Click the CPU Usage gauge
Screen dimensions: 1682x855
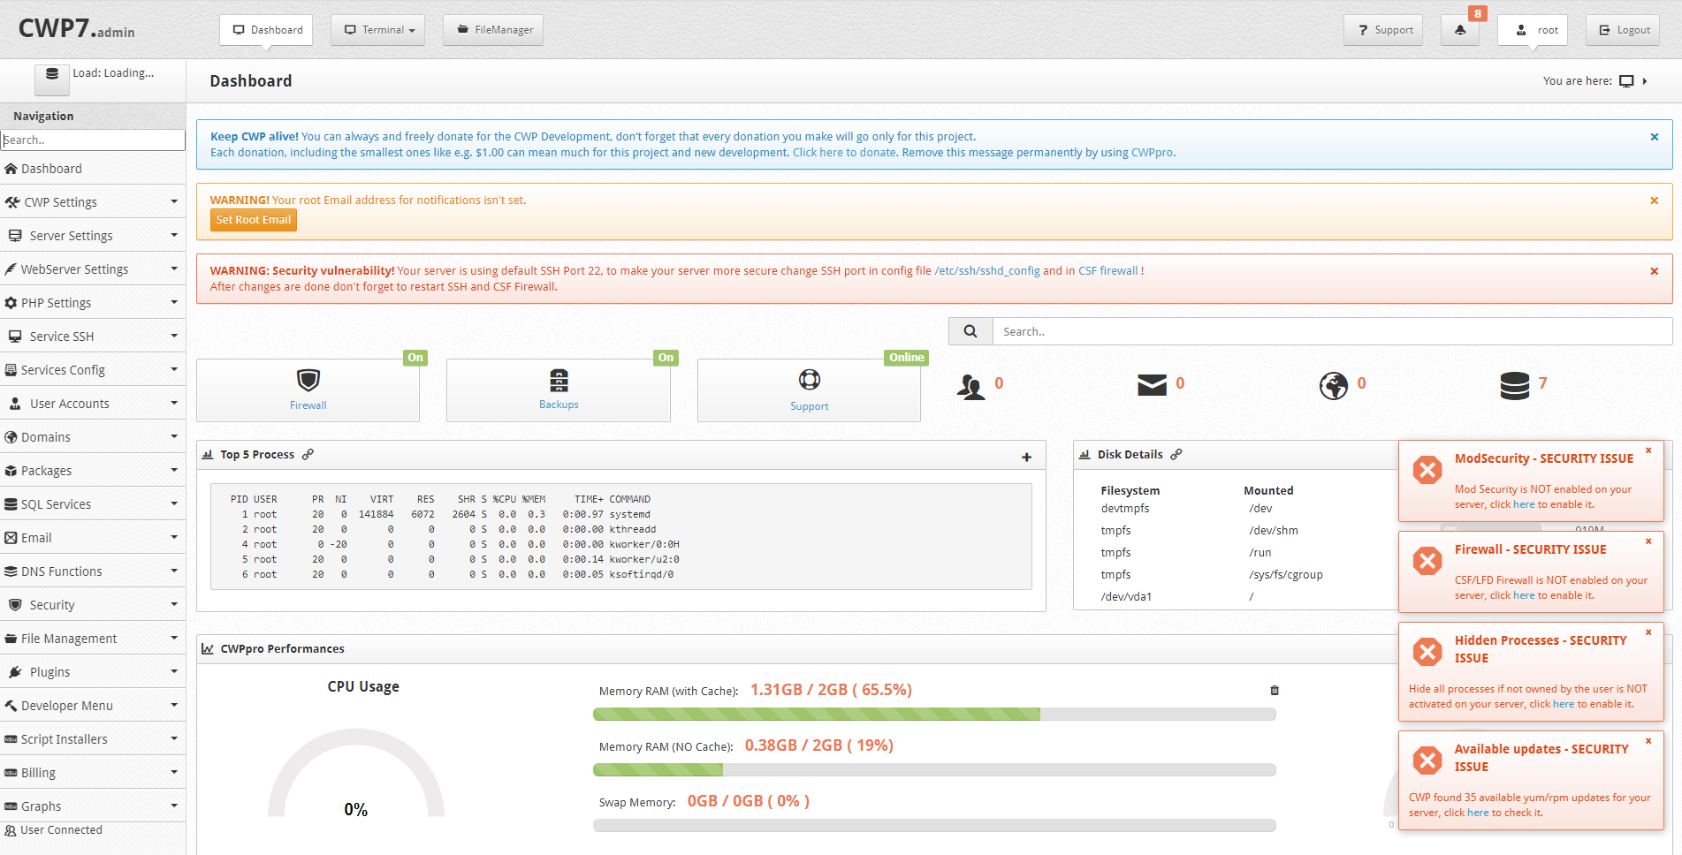click(x=356, y=774)
